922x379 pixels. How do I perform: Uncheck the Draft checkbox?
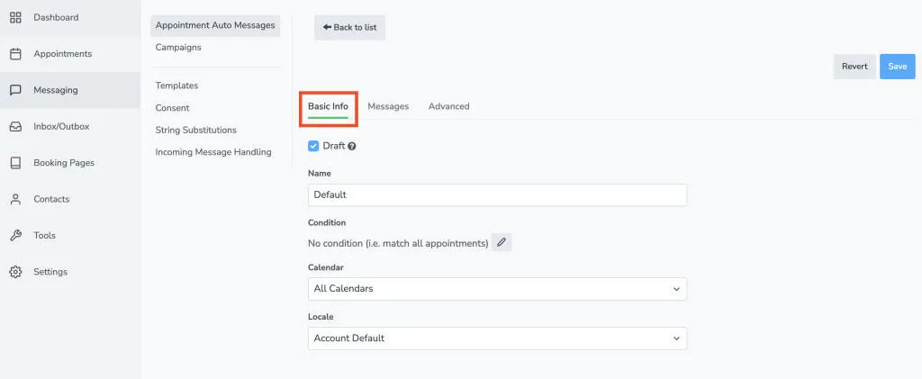[313, 146]
